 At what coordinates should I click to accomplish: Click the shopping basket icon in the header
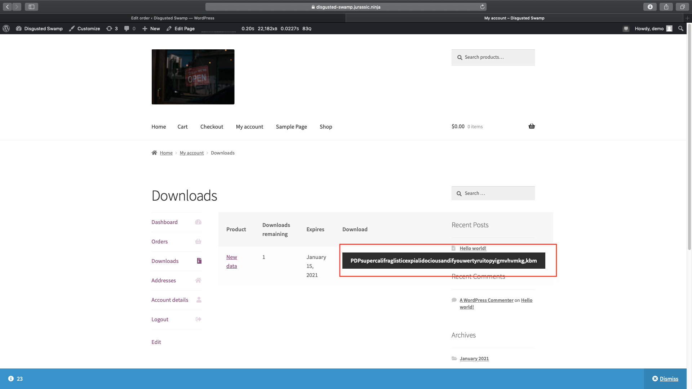tap(531, 126)
